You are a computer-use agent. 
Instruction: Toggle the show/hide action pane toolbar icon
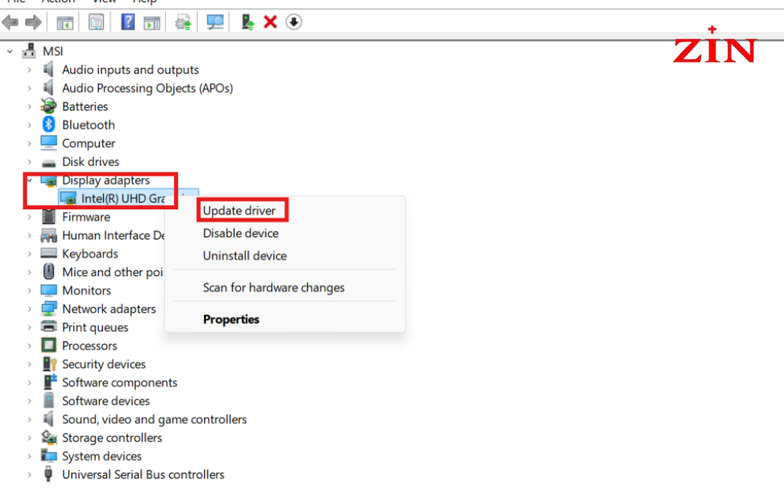152,22
